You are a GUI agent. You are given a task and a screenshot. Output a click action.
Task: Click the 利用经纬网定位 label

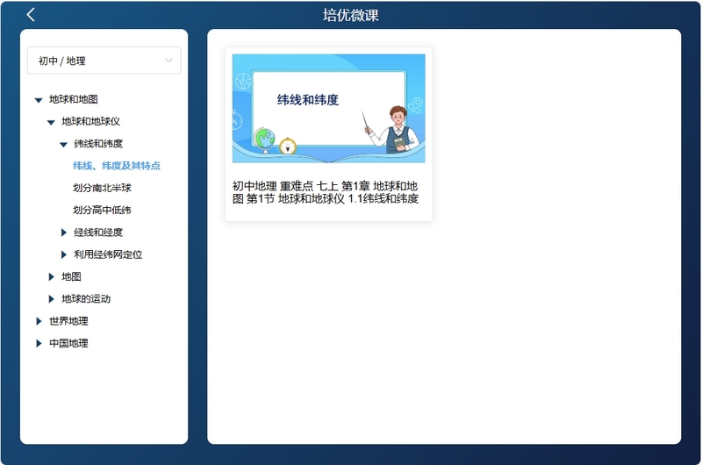point(108,254)
